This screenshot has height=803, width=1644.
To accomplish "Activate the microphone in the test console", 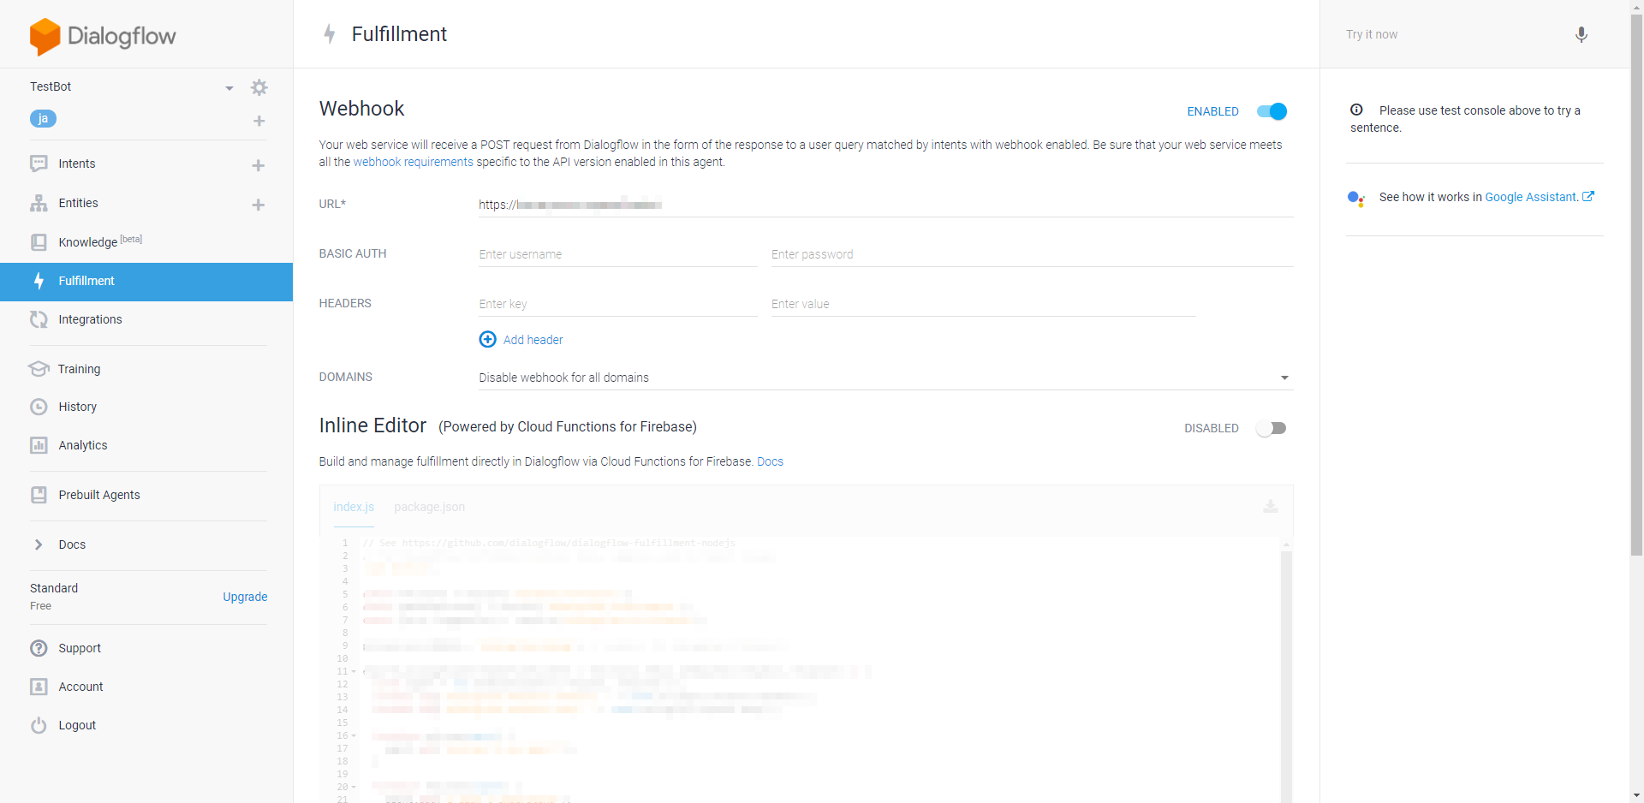I will coord(1581,34).
